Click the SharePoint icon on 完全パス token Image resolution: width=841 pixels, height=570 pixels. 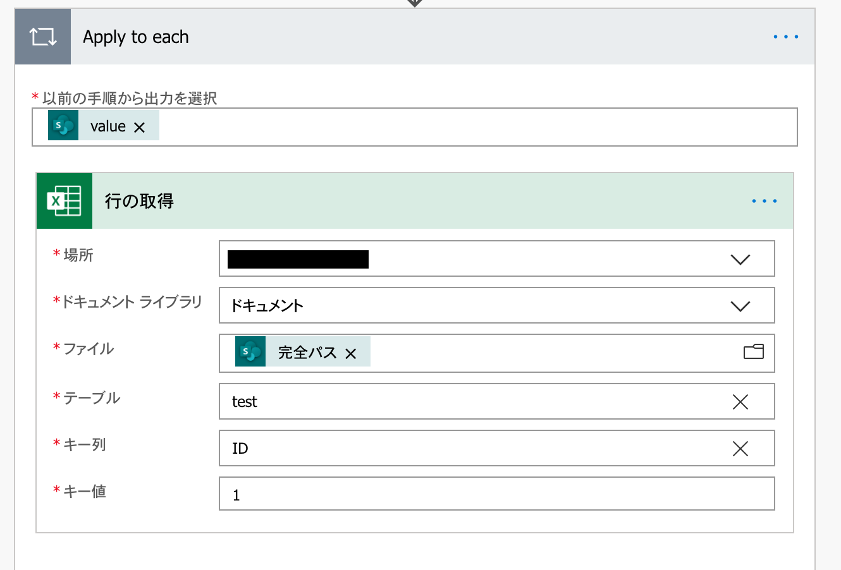(x=250, y=352)
